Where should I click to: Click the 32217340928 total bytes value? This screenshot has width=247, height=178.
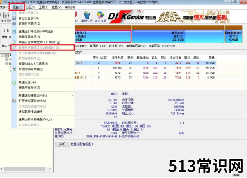pyautogui.click(x=176, y=100)
